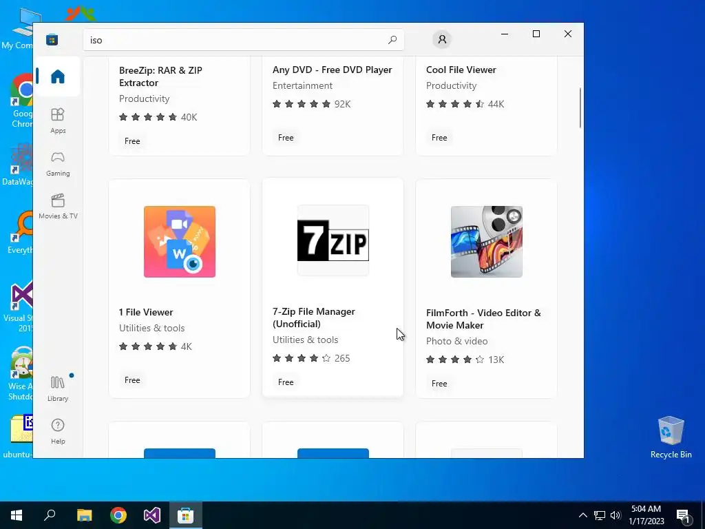Viewport: 705px width, 529px height.
Task: Open the notification center icon
Action: [684, 515]
